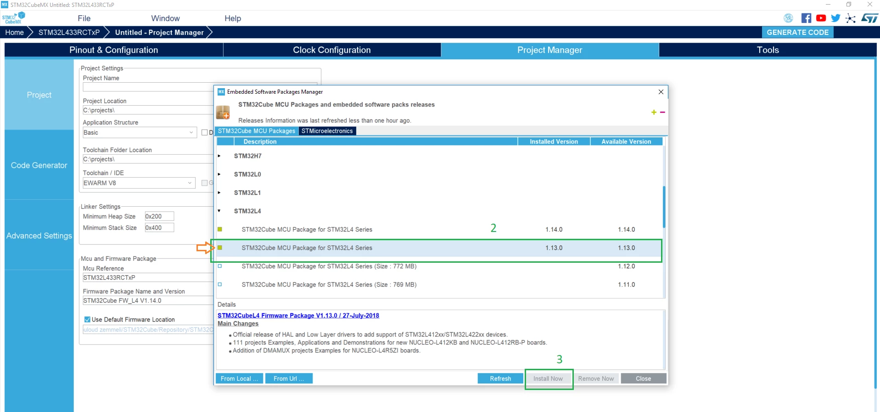The image size is (880, 412).
Task: Click the Project Location field
Action: tap(148, 110)
